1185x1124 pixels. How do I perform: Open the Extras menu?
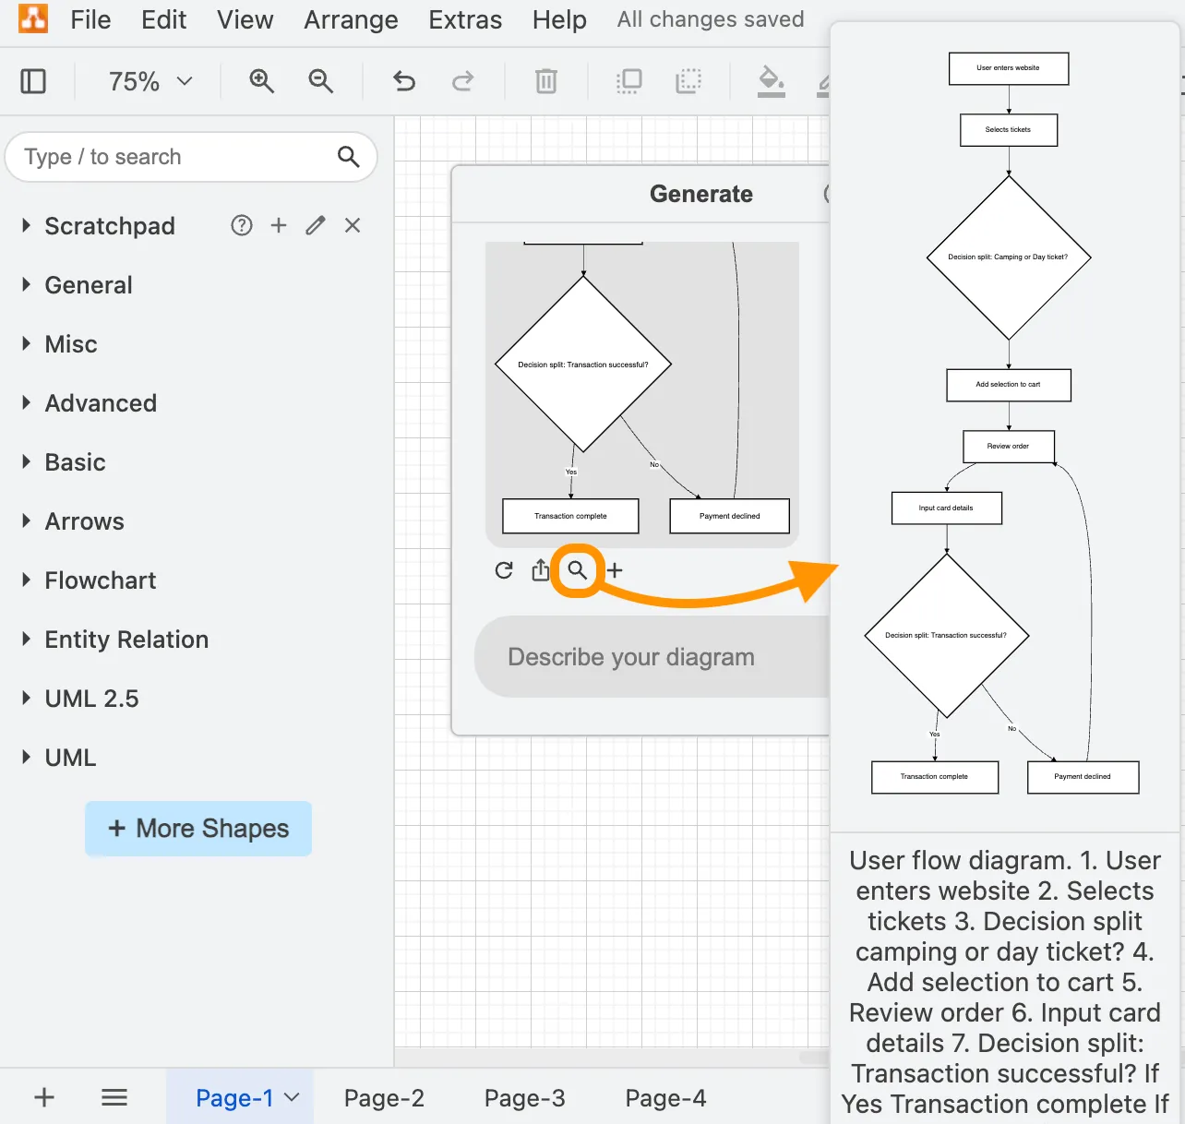465,19
